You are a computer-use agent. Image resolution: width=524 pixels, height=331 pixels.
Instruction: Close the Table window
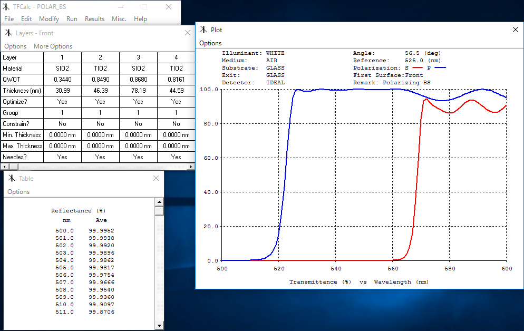156,178
